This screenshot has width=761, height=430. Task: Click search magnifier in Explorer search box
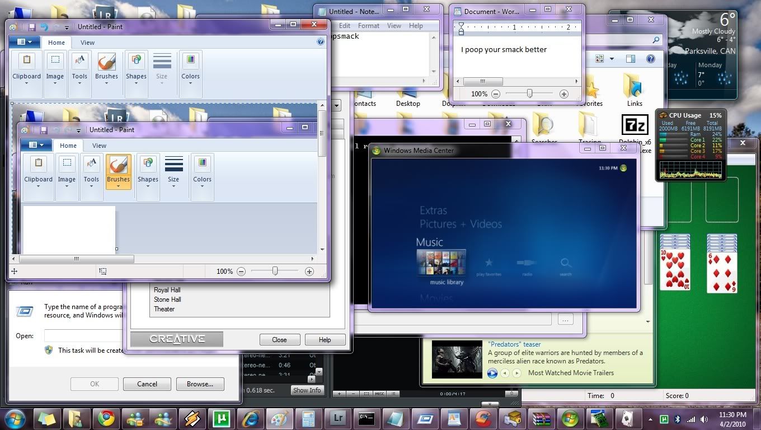656,40
